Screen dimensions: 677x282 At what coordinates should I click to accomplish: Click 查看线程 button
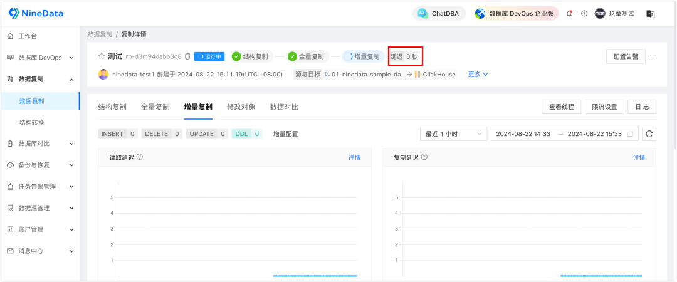click(562, 107)
